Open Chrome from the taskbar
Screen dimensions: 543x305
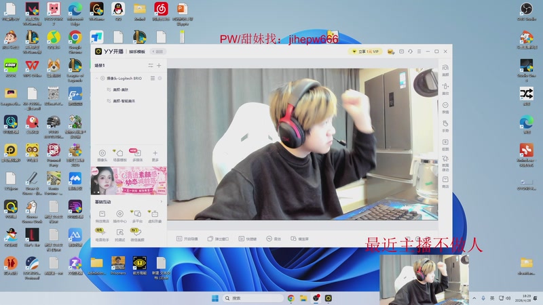click(x=291, y=298)
